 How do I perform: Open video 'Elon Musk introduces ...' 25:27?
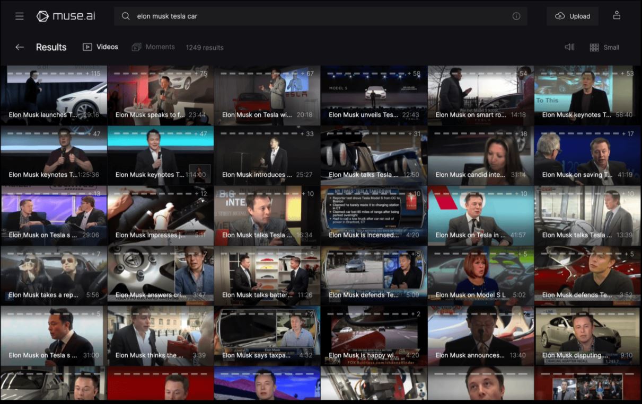(x=267, y=156)
